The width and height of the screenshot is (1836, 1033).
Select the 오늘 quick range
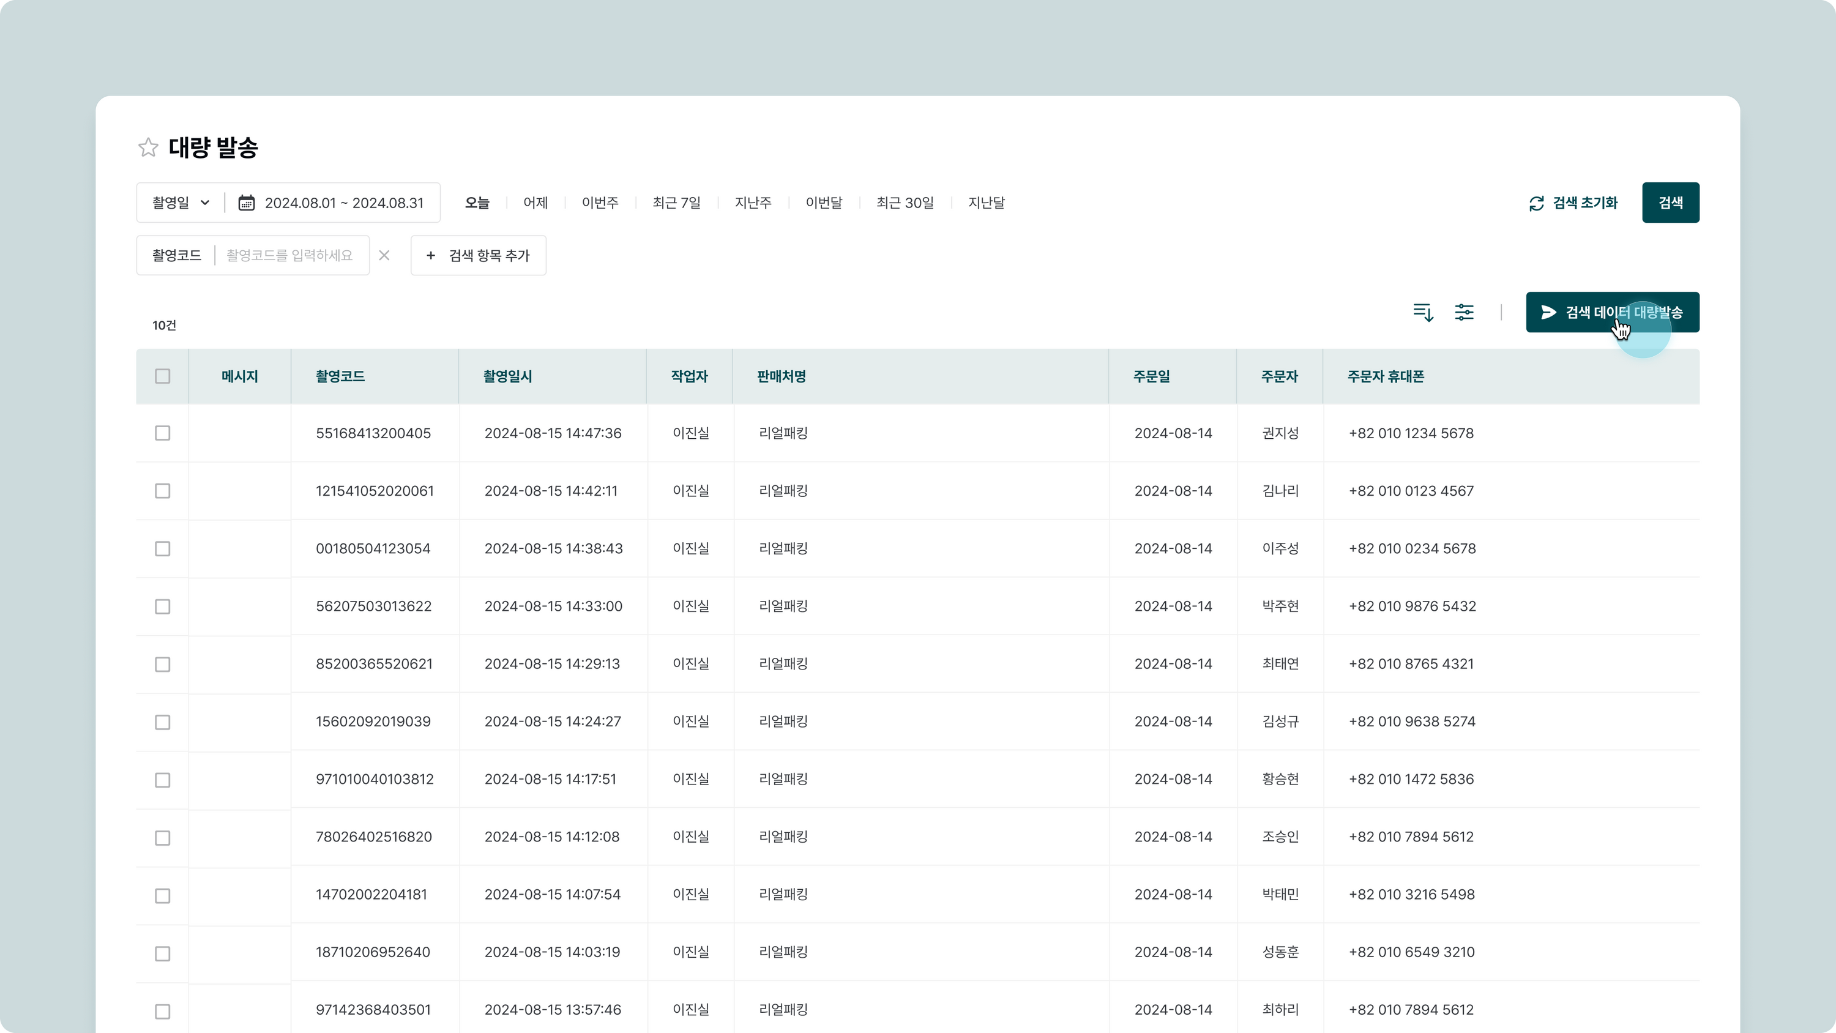tap(477, 203)
